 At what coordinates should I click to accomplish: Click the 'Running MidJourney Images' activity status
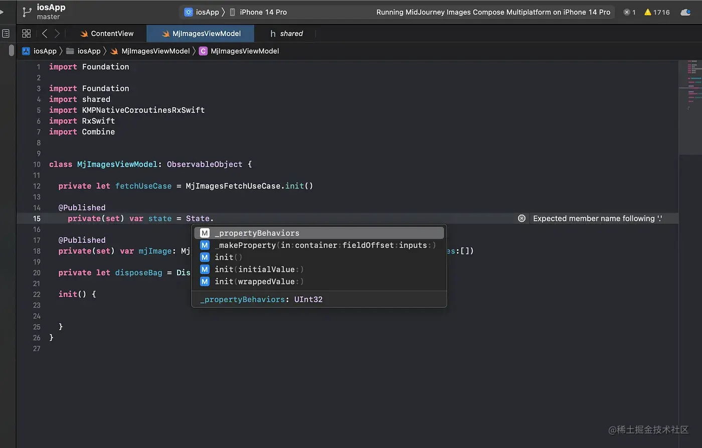pos(493,12)
